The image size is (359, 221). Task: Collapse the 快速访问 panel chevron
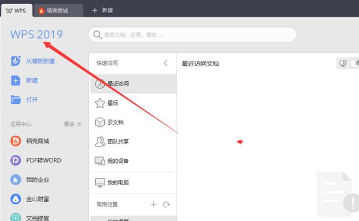[x=166, y=63]
